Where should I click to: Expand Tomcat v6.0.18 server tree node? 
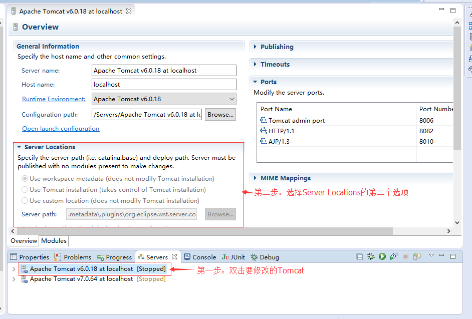point(14,269)
